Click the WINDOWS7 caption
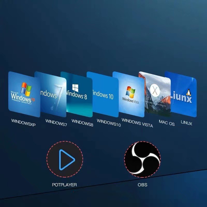 click(x=56, y=123)
